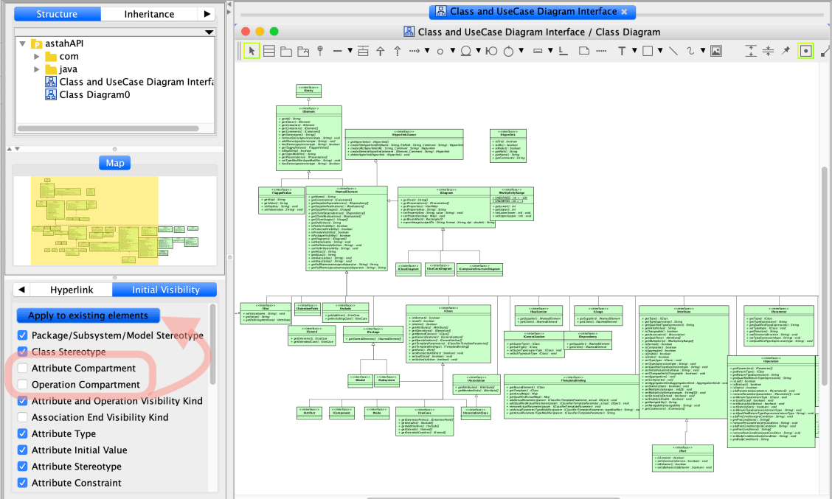Choose the Package tool icon
The height and width of the screenshot is (499, 832).
[x=286, y=51]
